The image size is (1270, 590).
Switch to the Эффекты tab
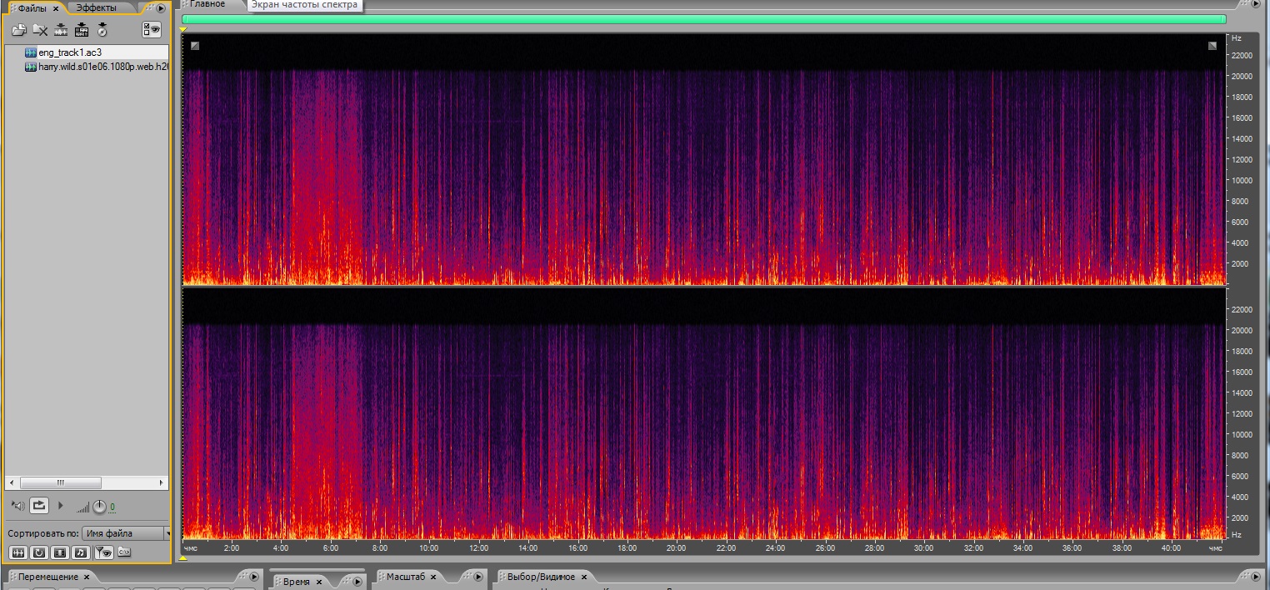coord(96,7)
